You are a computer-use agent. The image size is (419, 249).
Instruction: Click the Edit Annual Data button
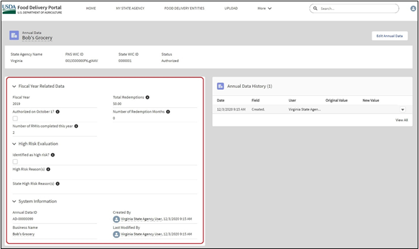pos(390,36)
